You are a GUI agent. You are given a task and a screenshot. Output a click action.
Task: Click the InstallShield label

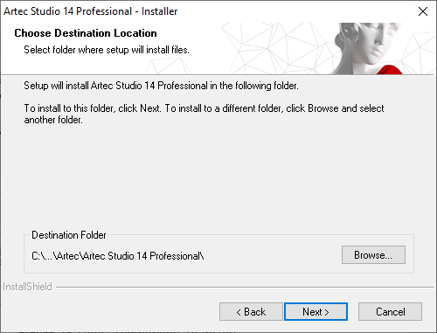(x=27, y=287)
